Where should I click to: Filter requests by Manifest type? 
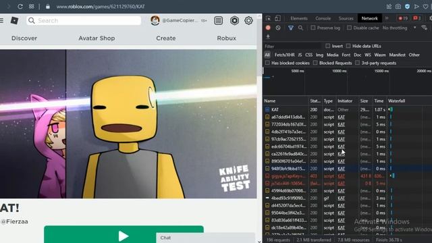397,55
